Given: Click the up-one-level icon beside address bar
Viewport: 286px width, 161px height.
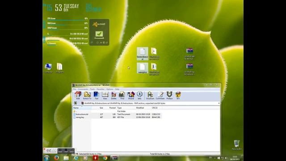Looking at the screenshot, I should 76,103.
